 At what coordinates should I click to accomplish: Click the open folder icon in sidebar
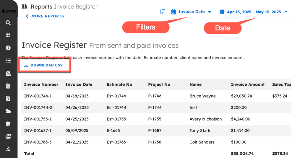click(8, 111)
